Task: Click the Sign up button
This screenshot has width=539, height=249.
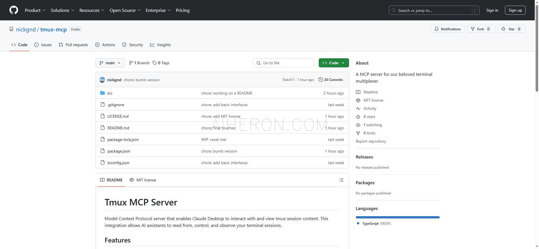Action: 515,10
